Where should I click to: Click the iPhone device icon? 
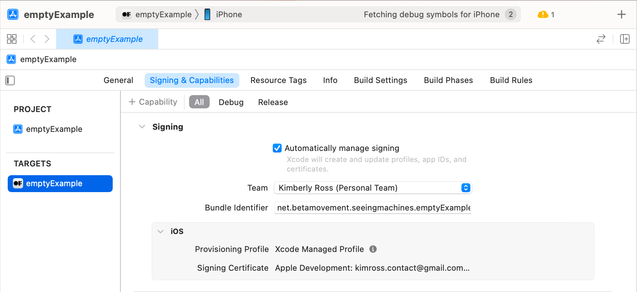click(207, 14)
